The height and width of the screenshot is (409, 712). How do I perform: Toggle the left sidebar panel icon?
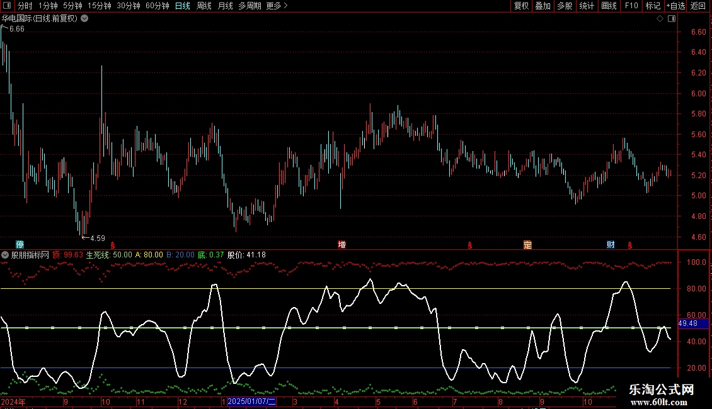click(6, 6)
